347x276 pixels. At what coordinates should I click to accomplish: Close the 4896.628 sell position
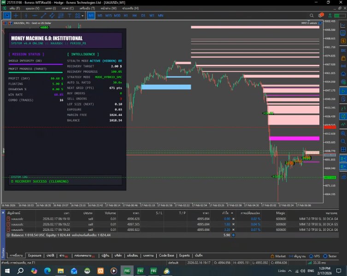[233, 219]
